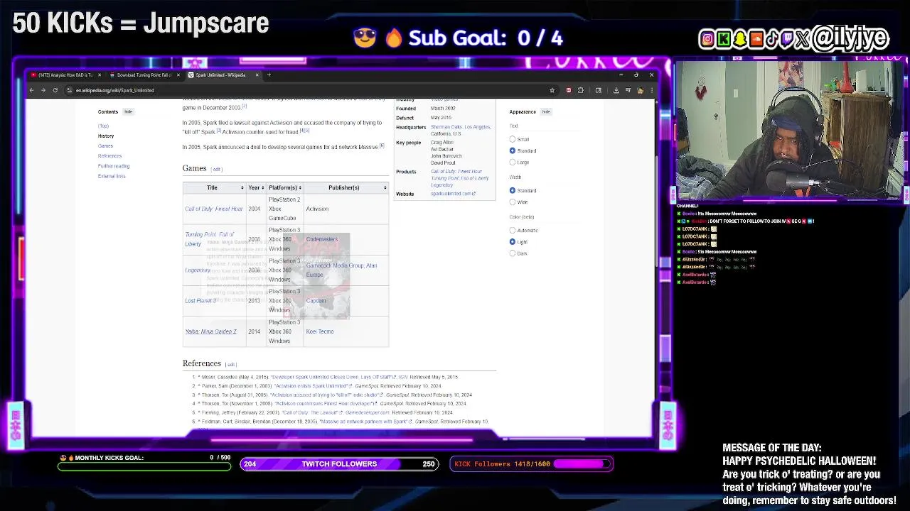Image resolution: width=910 pixels, height=511 pixels.
Task: Open Lost Planet 3 link
Action: pos(200,300)
